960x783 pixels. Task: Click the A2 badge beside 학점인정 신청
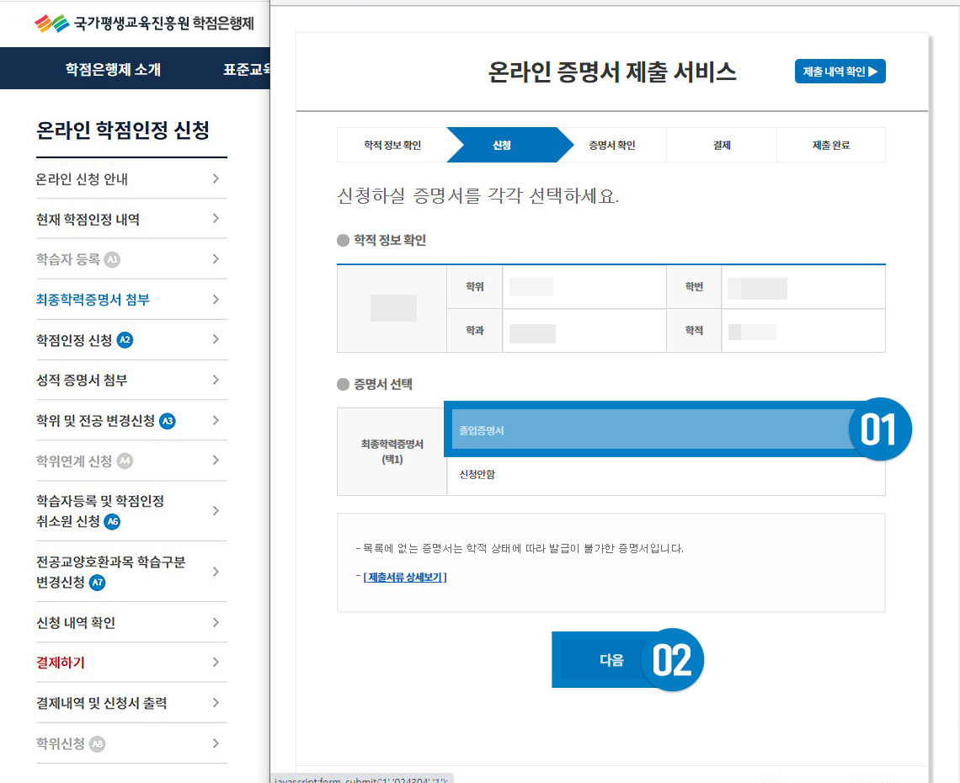pyautogui.click(x=125, y=340)
